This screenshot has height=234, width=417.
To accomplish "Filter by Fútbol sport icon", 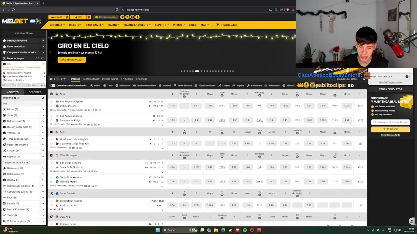I will pyautogui.click(x=95, y=85).
